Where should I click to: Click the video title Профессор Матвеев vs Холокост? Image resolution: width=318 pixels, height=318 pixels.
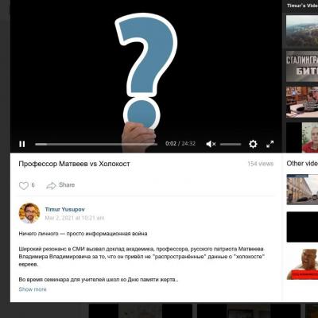point(74,164)
